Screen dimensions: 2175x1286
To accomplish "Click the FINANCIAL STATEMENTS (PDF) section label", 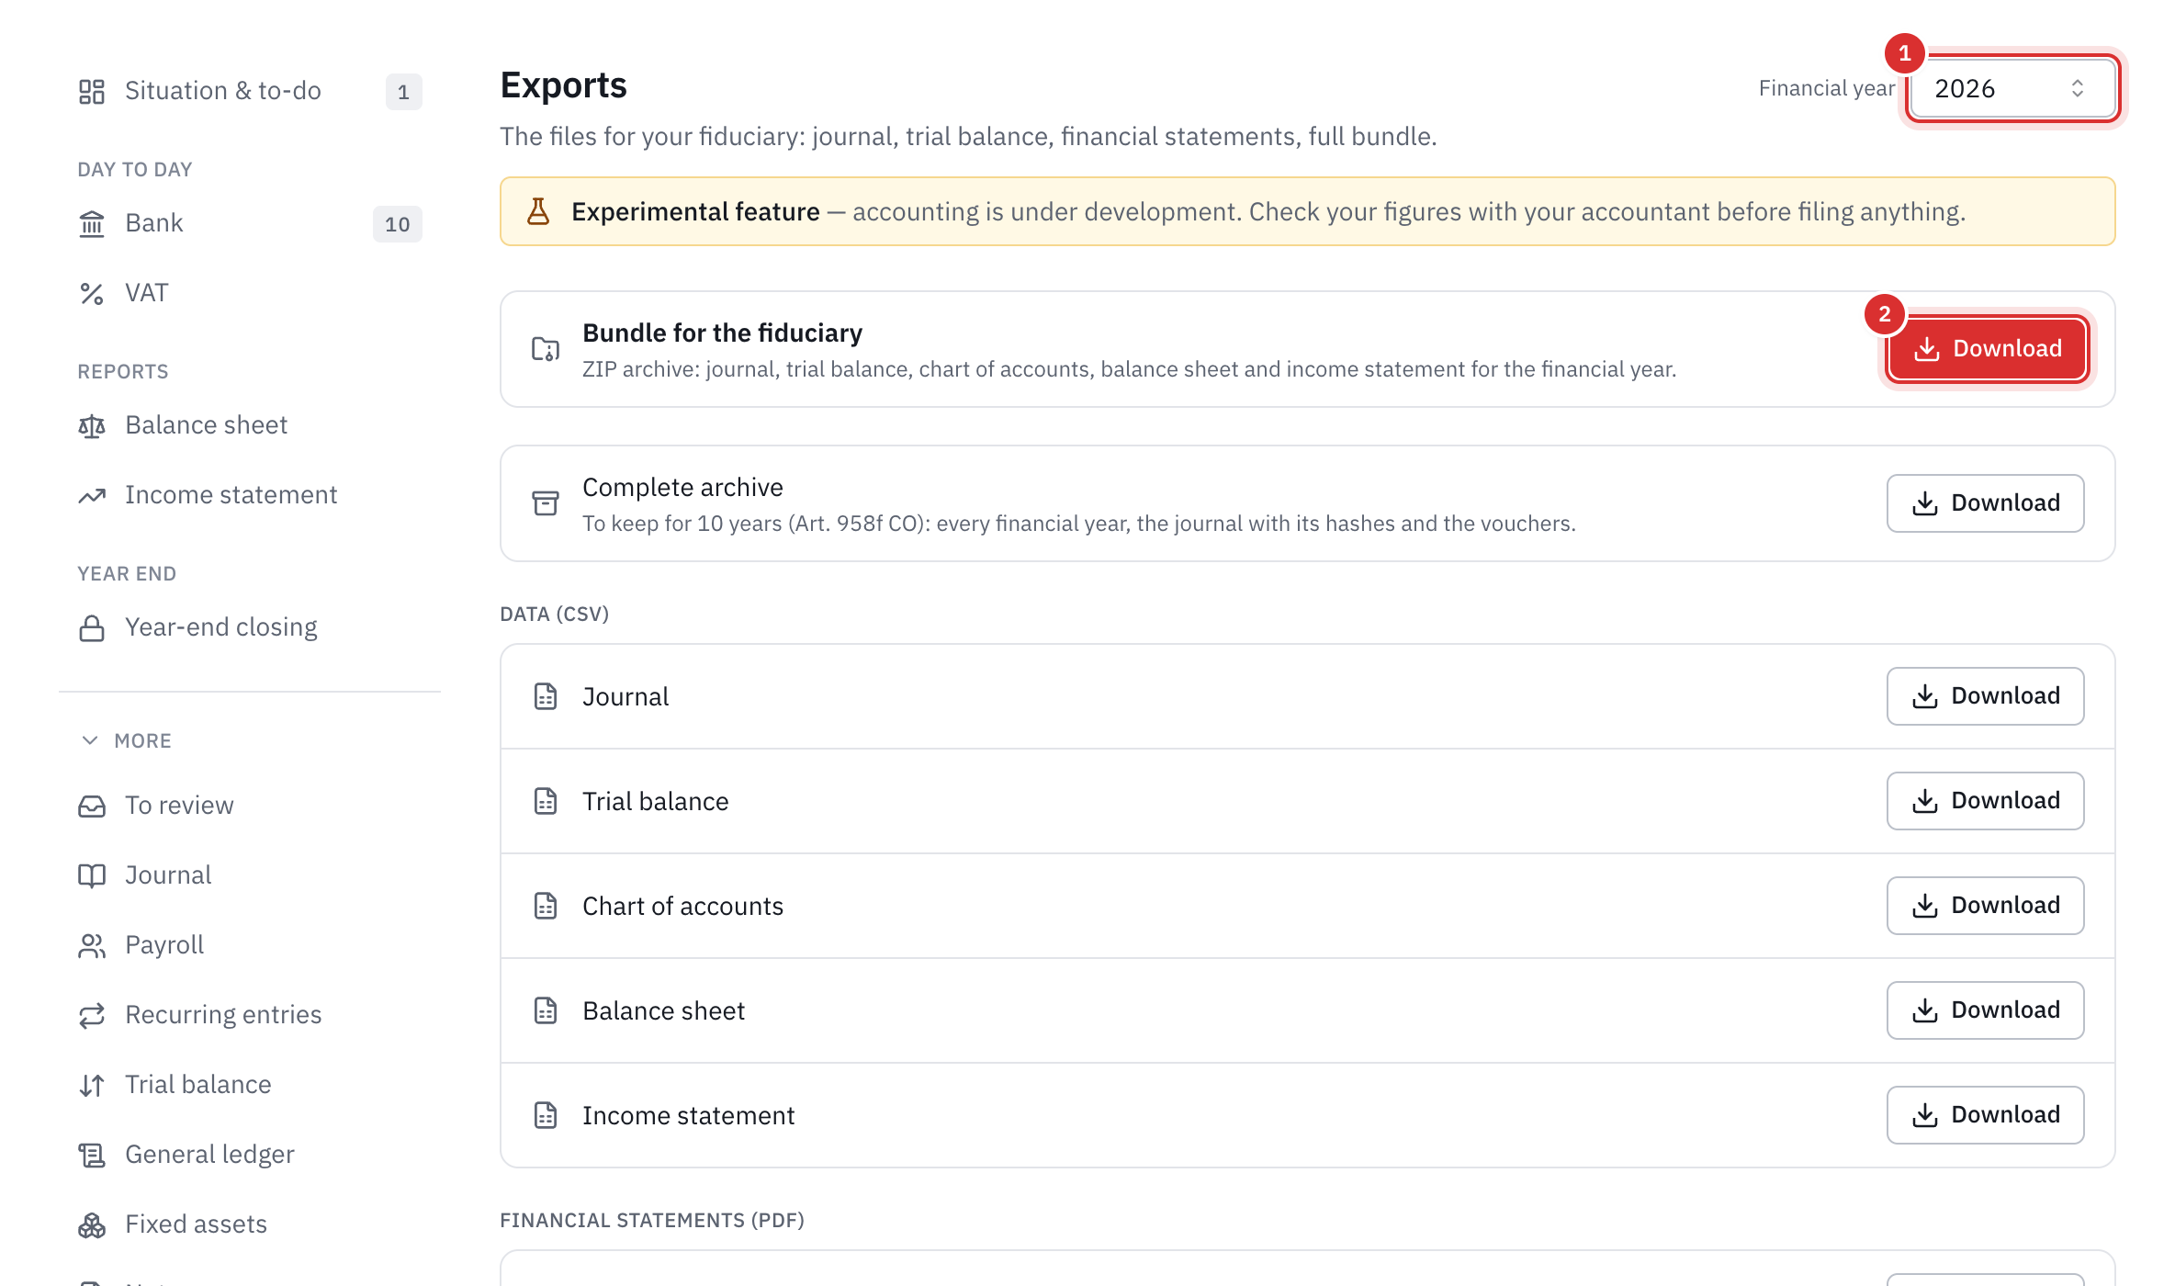I will click(651, 1220).
